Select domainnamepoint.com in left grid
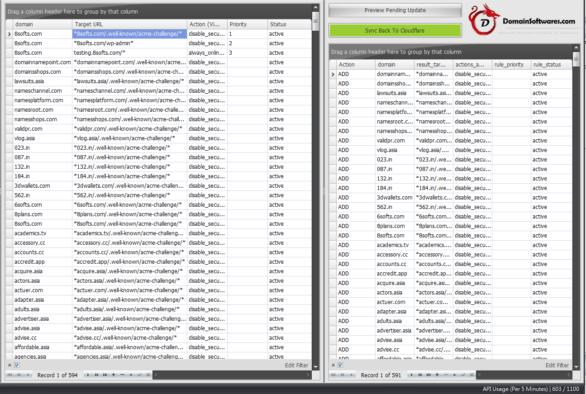The width and height of the screenshot is (586, 394). (x=43, y=62)
